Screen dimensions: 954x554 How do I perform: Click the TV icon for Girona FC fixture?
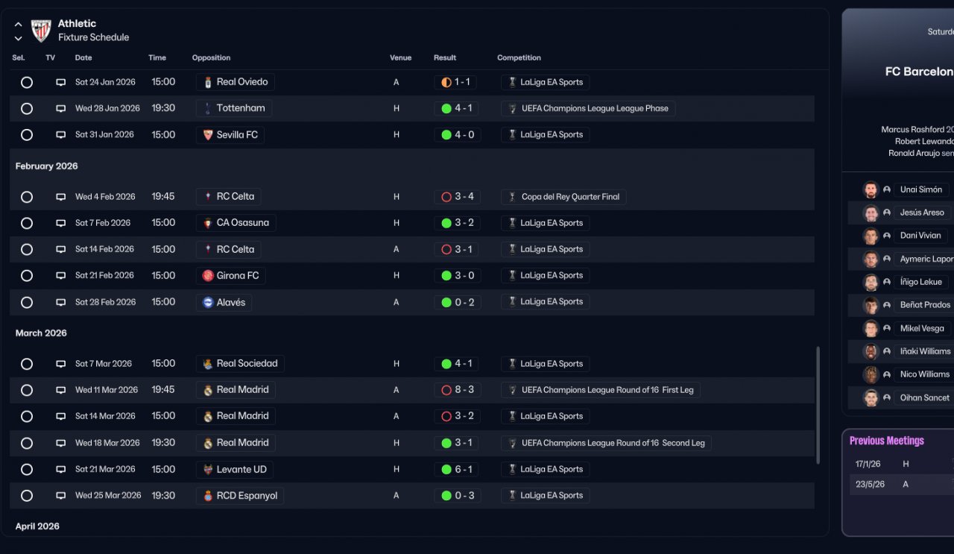point(61,276)
